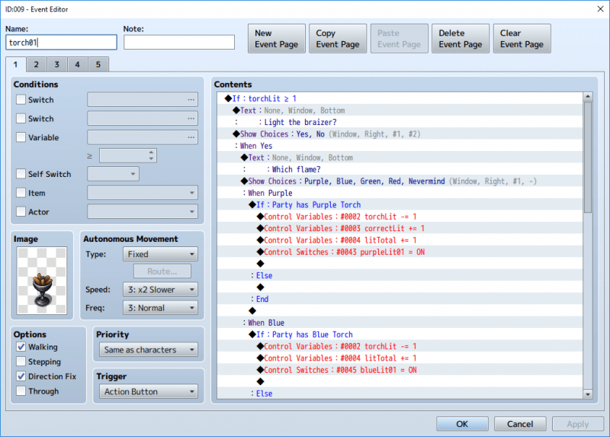Screen dimensions: 610x437
Task: Select the 'When Yes' branch line
Action: point(400,146)
